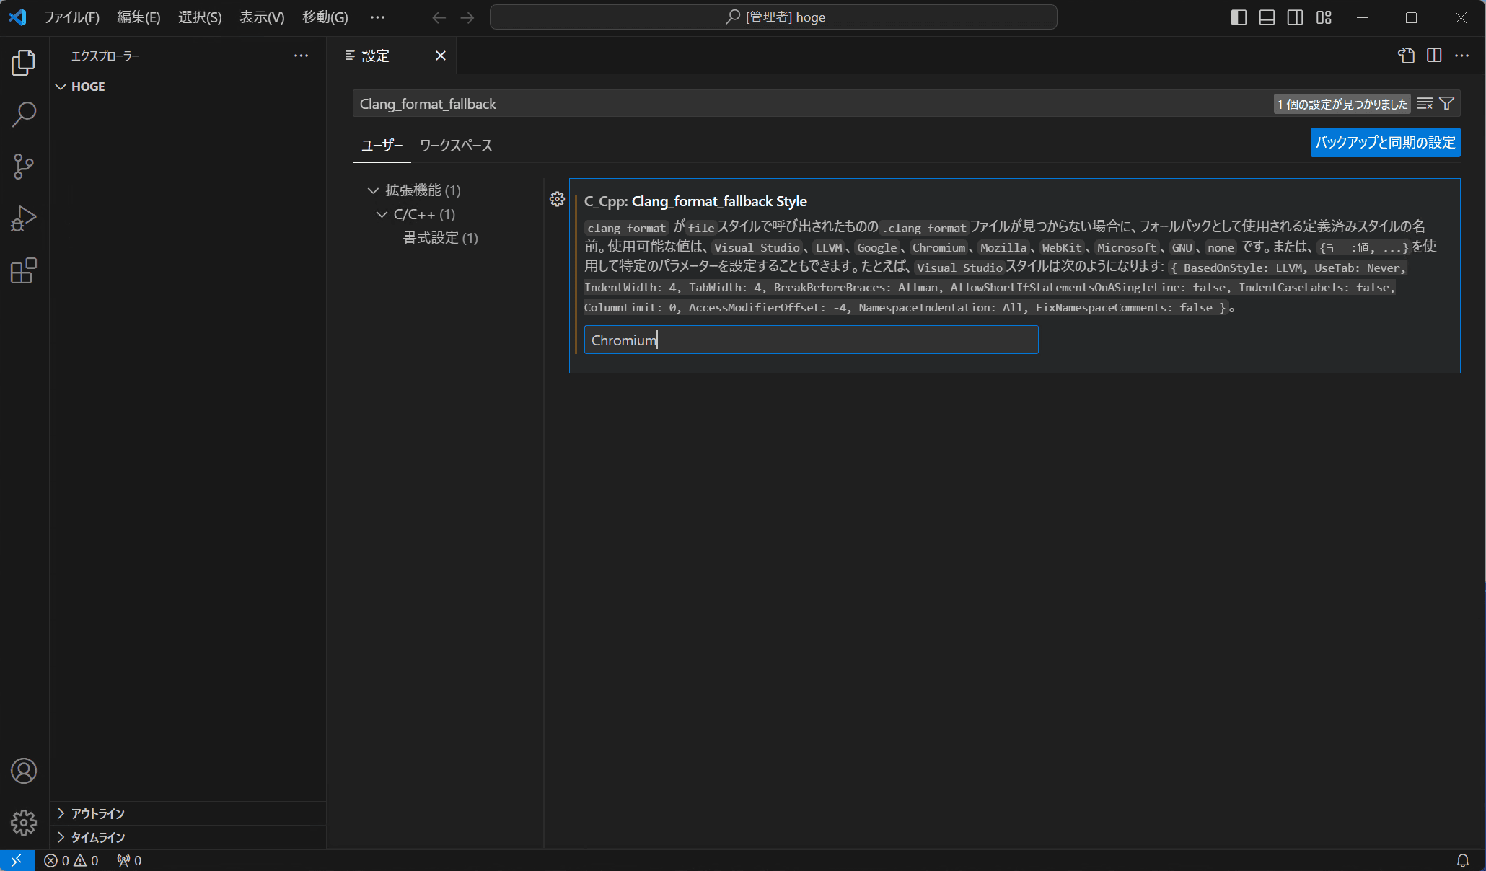
Task: Open the 移動(G) menu
Action: click(x=325, y=17)
